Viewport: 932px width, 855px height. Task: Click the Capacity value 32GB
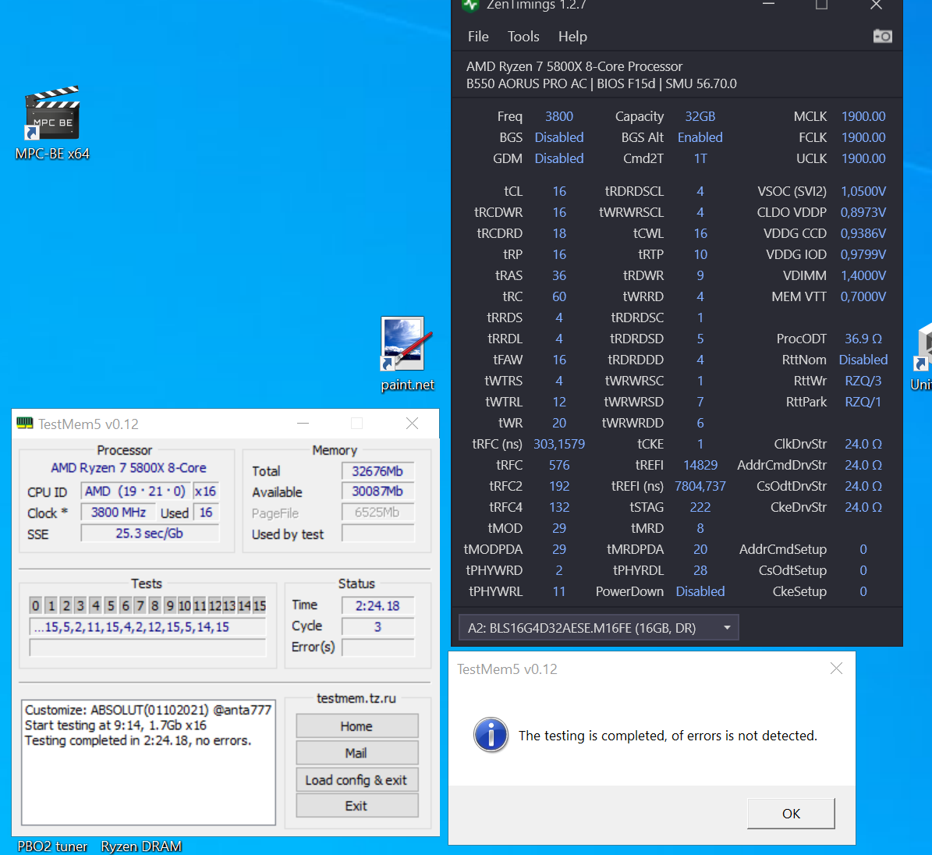pos(700,116)
